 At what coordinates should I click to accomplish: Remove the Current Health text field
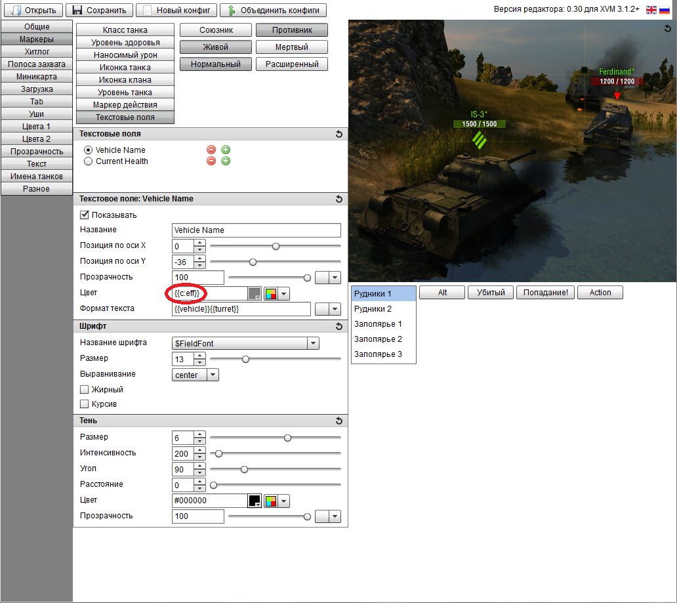coord(211,161)
